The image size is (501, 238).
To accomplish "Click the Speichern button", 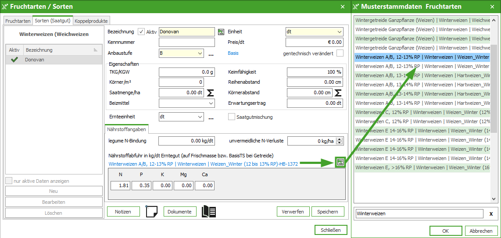I will pyautogui.click(x=328, y=212).
